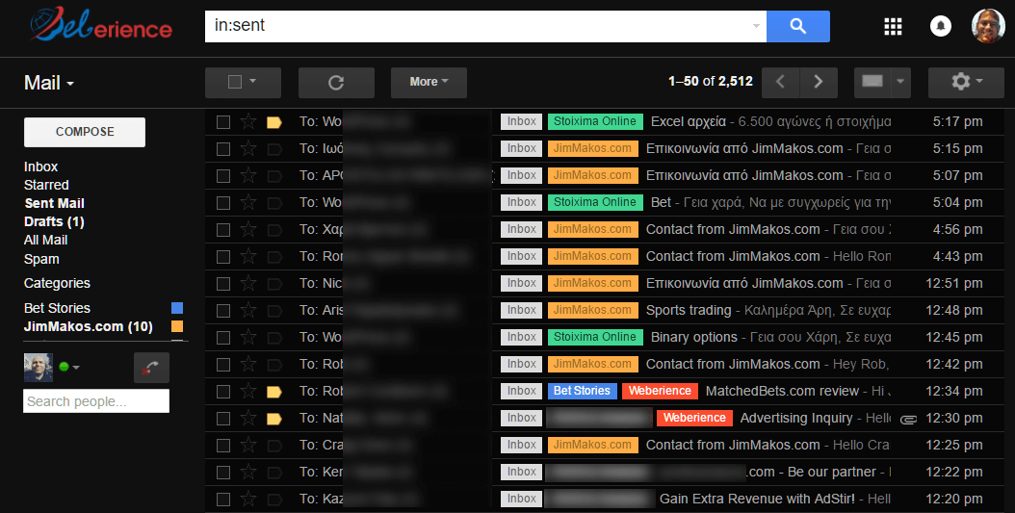
Task: Select the 5:04 pm Bet email checkbox
Action: point(223,203)
